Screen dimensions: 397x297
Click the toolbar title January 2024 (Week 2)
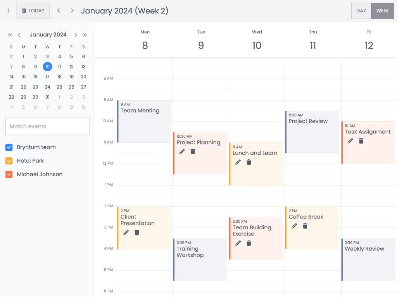124,11
